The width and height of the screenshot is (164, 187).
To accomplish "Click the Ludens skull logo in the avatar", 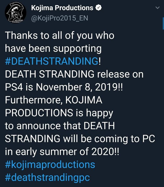I will (15, 11).
